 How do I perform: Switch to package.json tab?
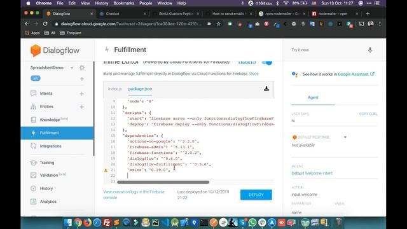pyautogui.click(x=140, y=89)
